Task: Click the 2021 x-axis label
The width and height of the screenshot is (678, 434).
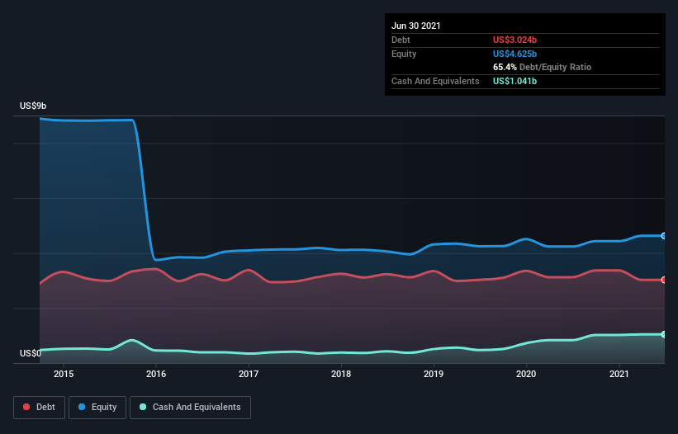Action: click(619, 374)
